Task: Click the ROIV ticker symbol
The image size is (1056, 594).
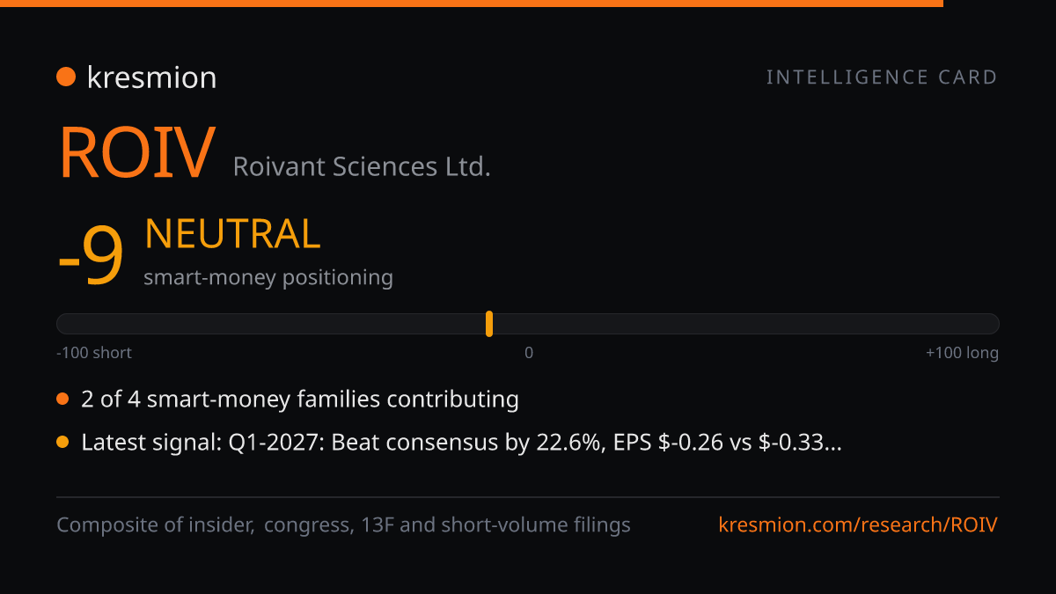Action: point(136,154)
